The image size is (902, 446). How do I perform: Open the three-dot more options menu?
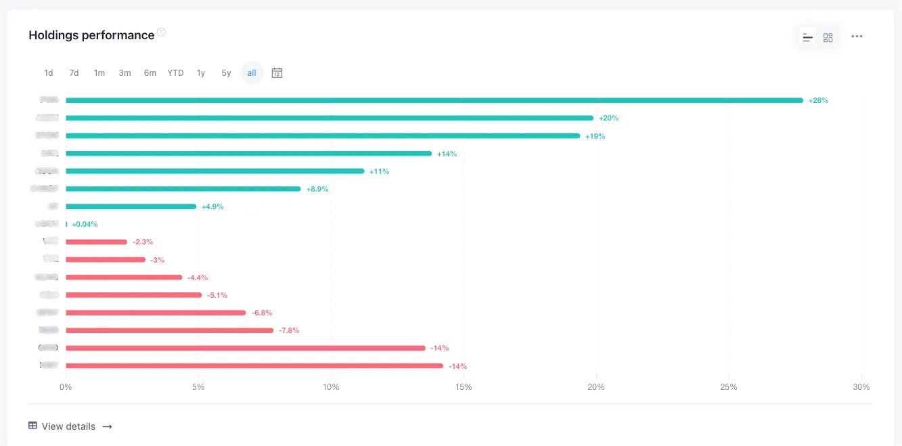(857, 37)
